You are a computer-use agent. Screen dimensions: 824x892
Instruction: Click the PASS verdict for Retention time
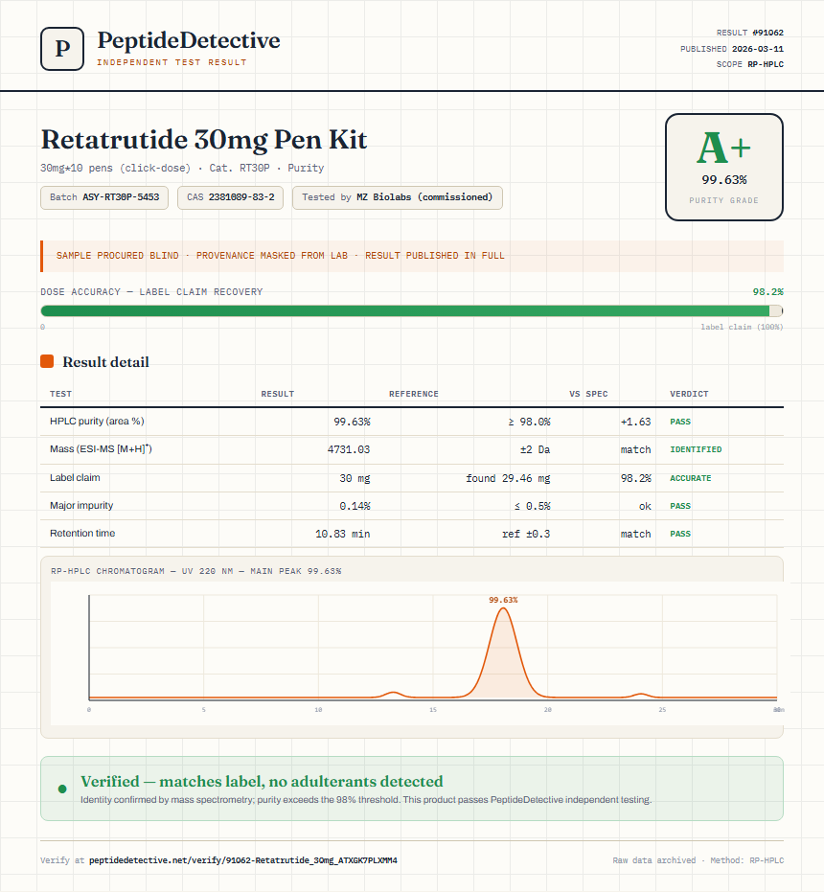(680, 534)
